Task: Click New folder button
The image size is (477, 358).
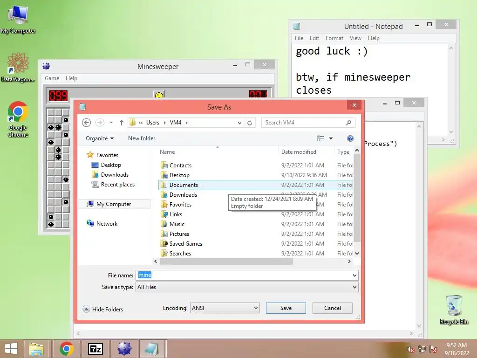Action: click(x=142, y=138)
